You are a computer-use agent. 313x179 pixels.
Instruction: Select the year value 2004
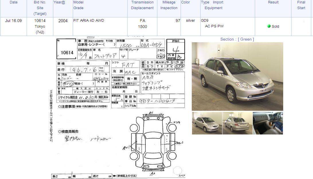click(x=63, y=21)
